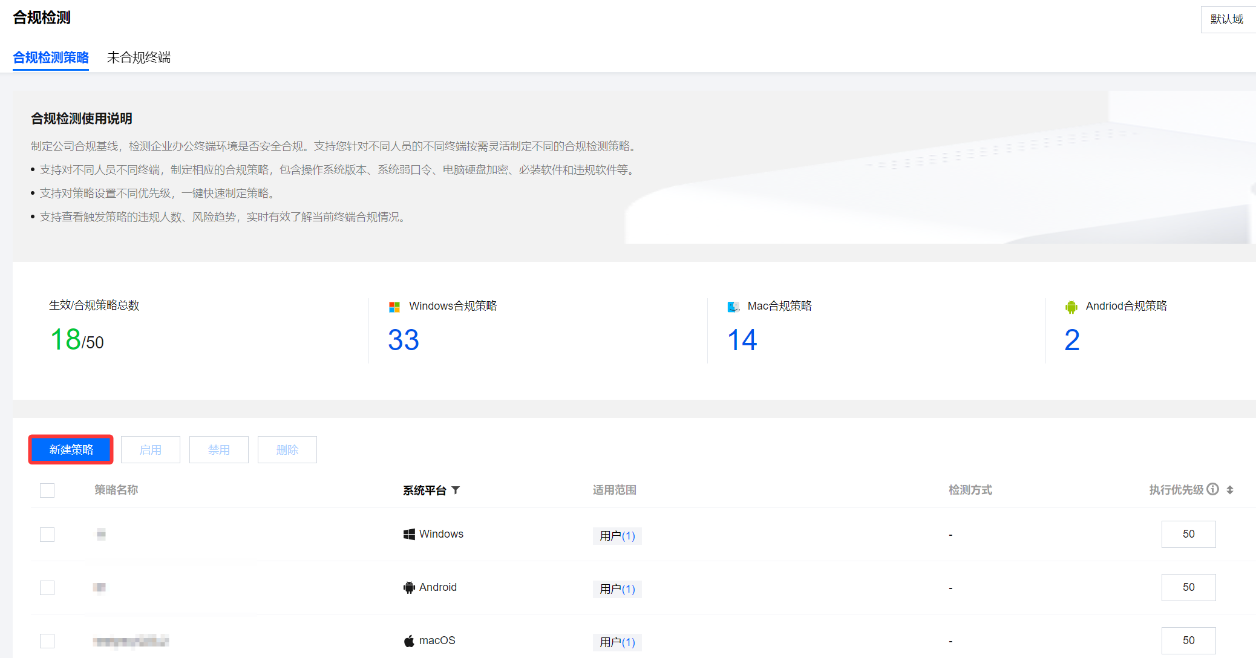Click the filter funnel icon next to 系统平台

coord(456,490)
